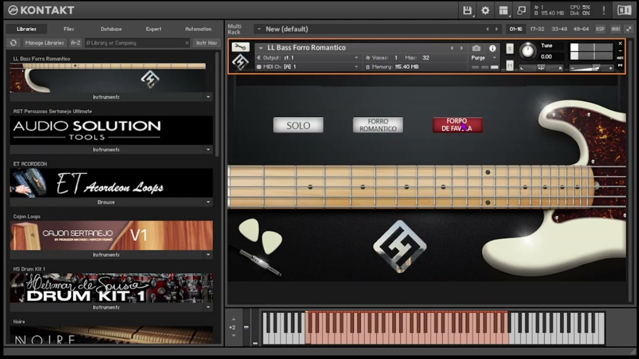Clear the Library or Company search field
Image resolution: width=639 pixels, height=359 pixels.
tap(187, 43)
